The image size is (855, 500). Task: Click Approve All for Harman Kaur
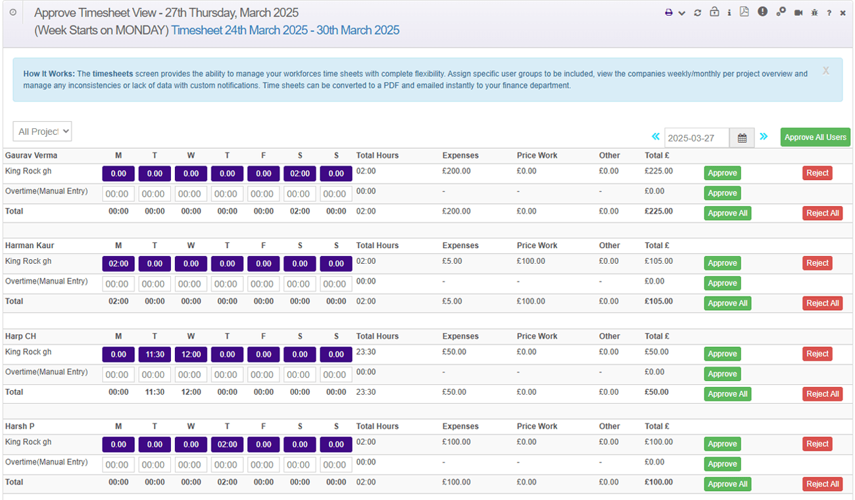click(x=727, y=303)
